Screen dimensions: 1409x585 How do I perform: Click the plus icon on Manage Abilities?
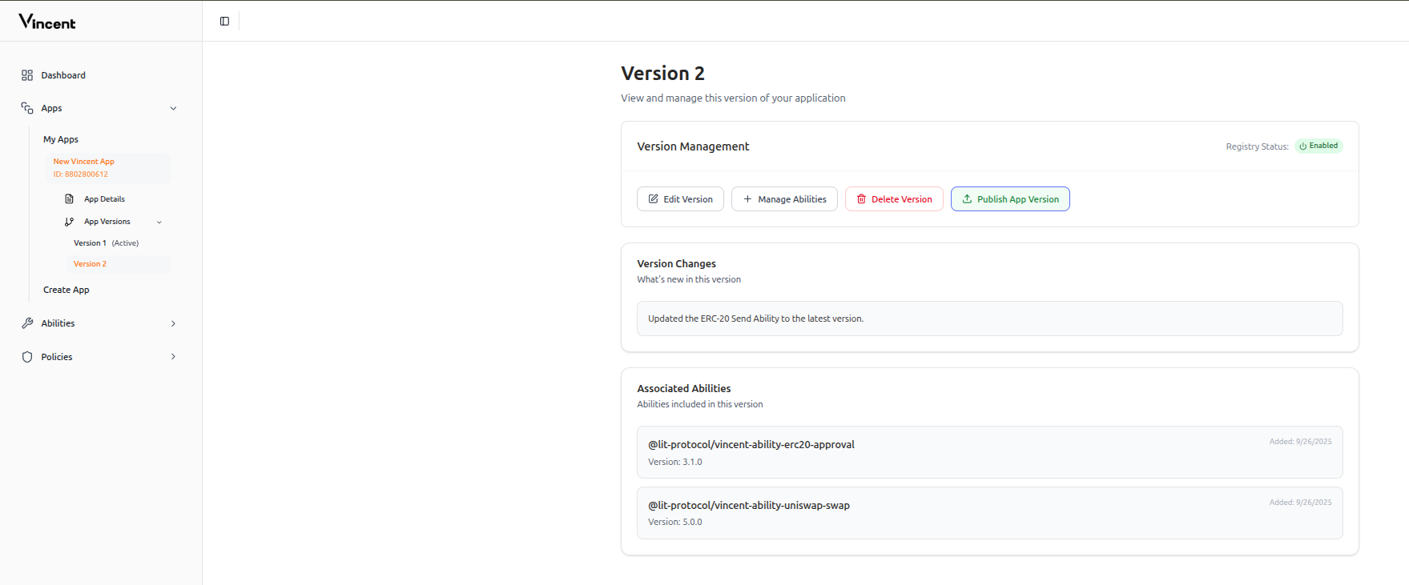747,199
